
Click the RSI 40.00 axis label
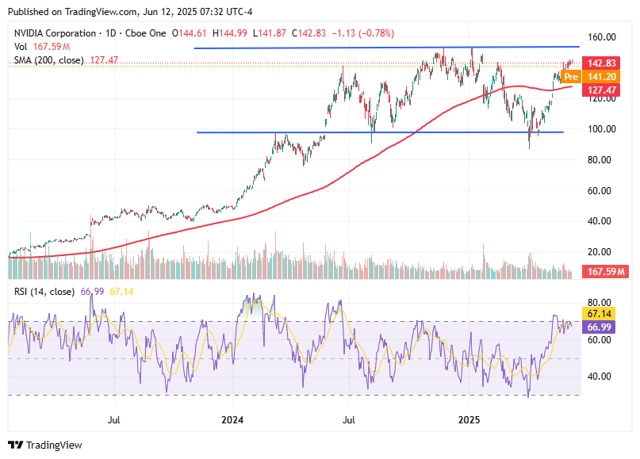click(x=600, y=377)
